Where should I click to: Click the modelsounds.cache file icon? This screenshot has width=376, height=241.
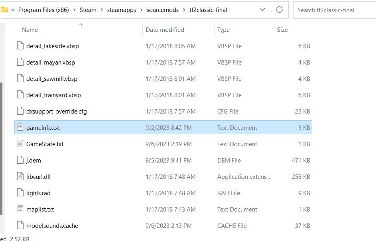[x=20, y=225]
